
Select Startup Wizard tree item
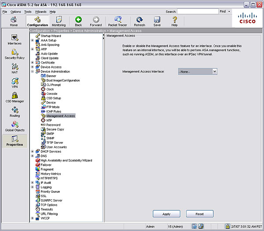click(x=51, y=36)
